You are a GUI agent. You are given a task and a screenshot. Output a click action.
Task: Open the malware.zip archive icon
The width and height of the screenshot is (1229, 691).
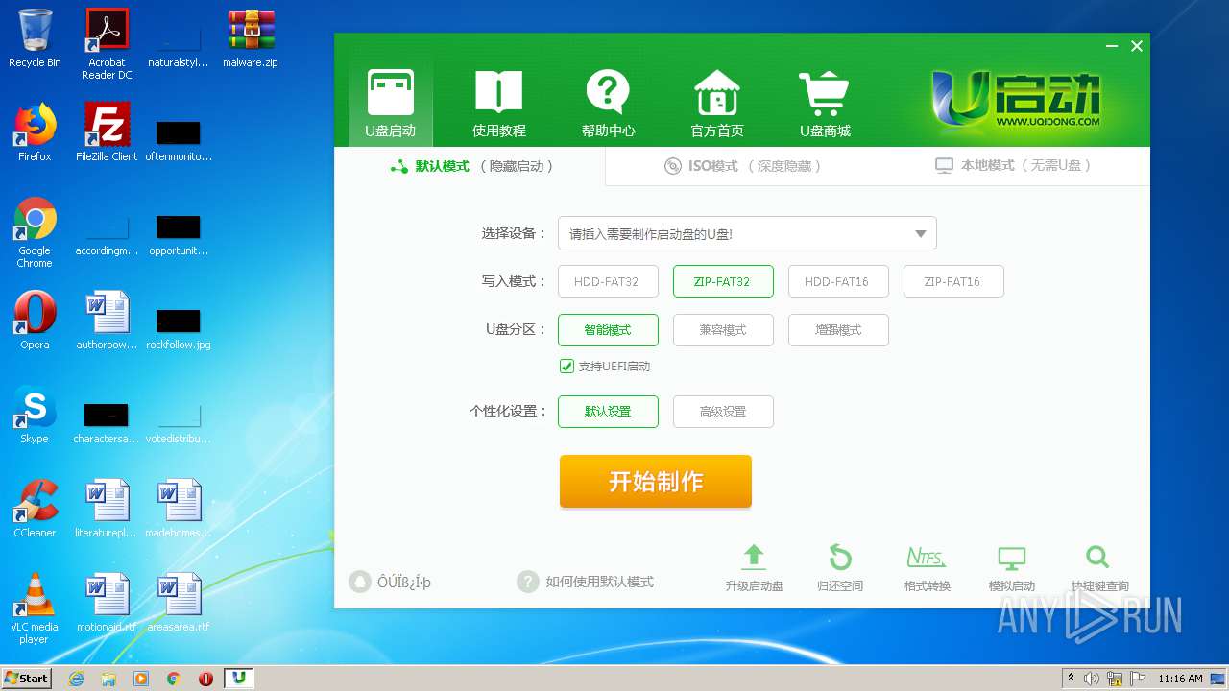[x=251, y=38]
